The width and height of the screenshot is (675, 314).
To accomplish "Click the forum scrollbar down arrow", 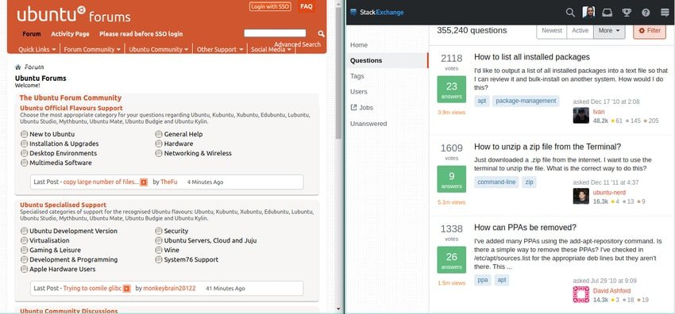I will tap(338, 308).
